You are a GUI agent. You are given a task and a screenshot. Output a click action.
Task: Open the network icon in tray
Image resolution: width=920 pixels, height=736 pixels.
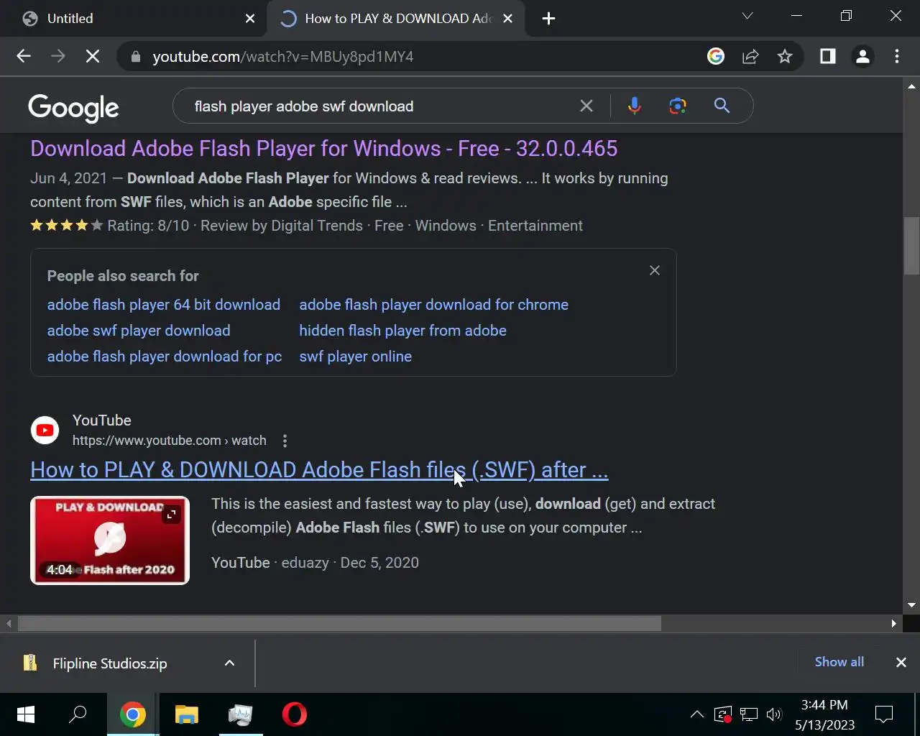[x=749, y=714]
